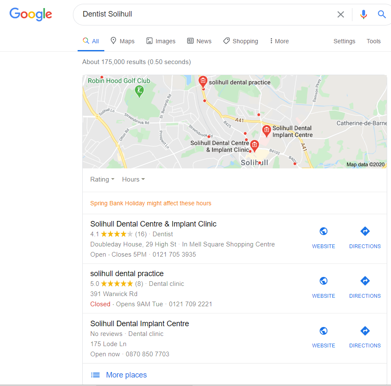Start voice search with the microphone icon

point(363,14)
